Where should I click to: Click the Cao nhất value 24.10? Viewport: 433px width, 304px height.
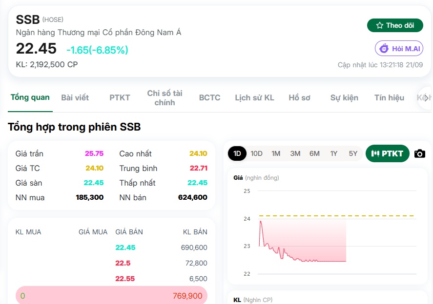tap(198, 153)
